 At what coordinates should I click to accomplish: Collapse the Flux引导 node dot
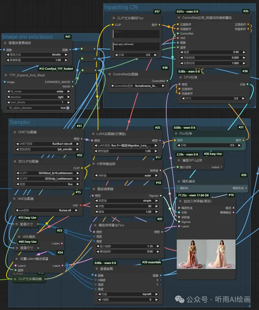tap(176, 134)
